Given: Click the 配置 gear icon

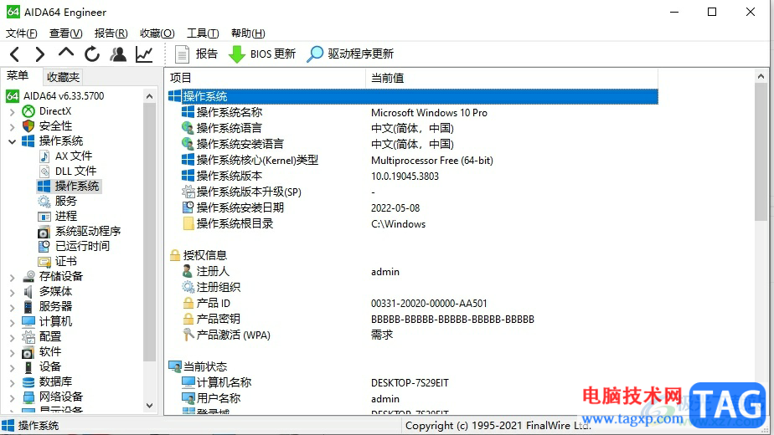Looking at the screenshot, I should pos(28,337).
